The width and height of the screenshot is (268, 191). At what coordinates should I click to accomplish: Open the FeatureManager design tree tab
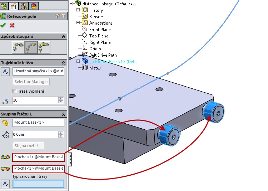pyautogui.click(x=4, y=6)
